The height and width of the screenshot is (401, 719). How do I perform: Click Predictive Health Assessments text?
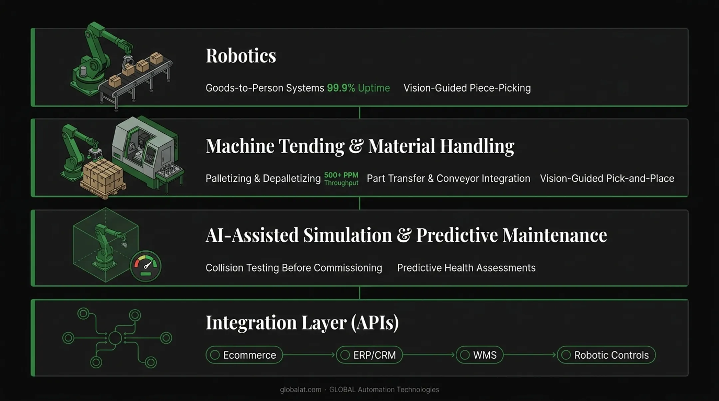[x=466, y=268]
